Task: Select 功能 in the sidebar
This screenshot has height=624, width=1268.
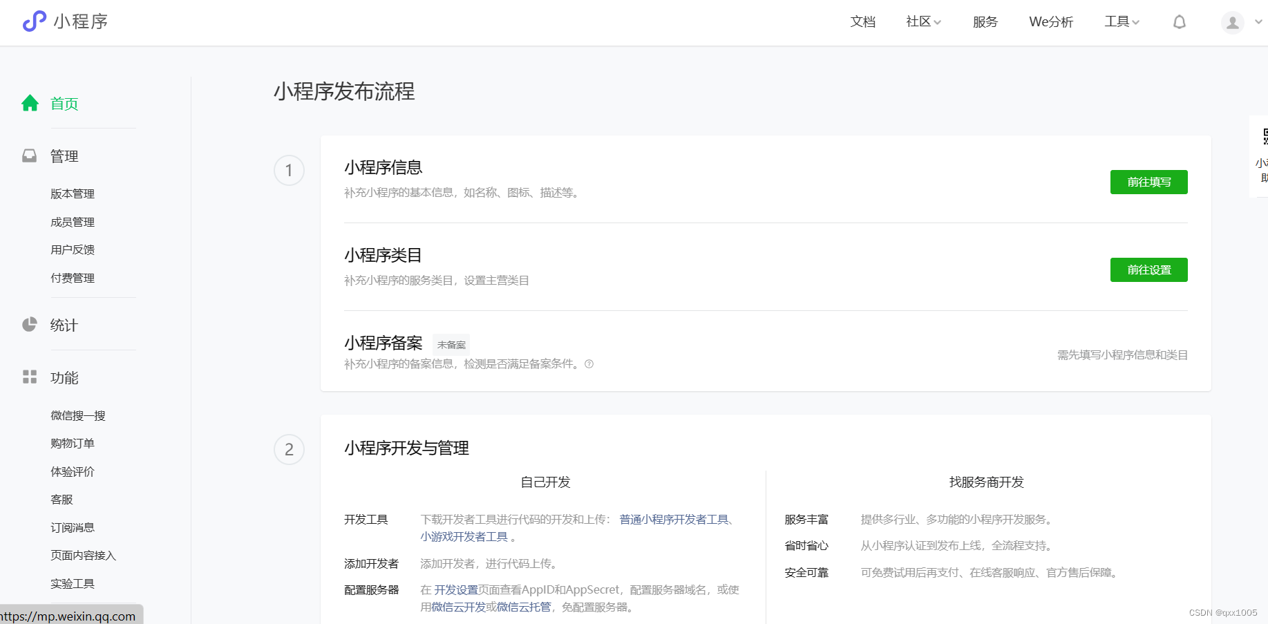Action: tap(64, 378)
